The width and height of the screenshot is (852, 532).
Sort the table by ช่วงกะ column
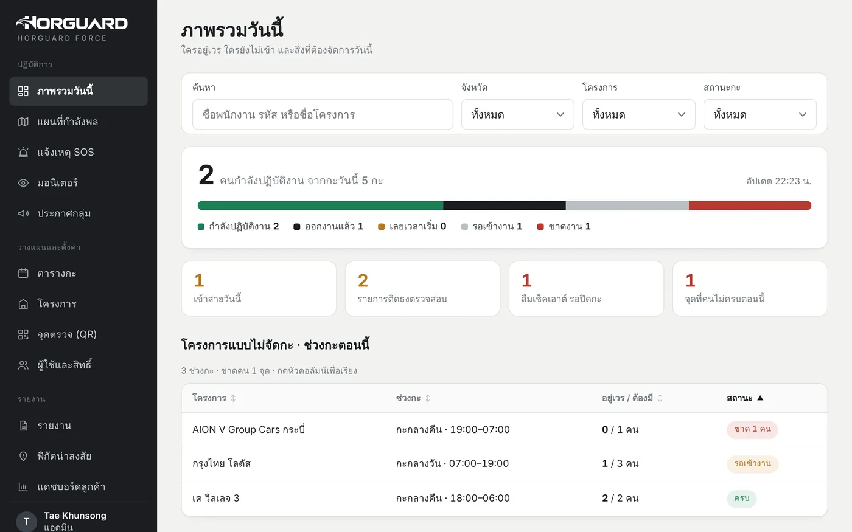[413, 398]
